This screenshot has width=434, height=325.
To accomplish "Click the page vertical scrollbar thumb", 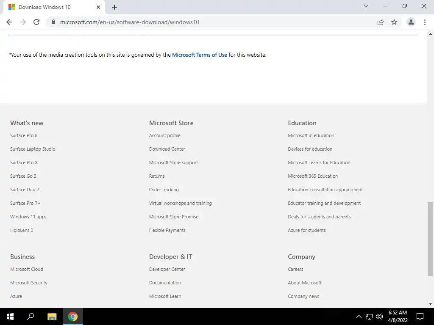I will coord(430,239).
